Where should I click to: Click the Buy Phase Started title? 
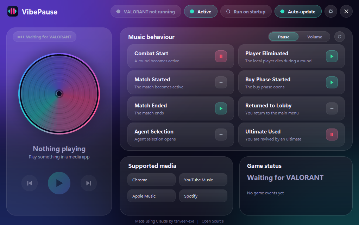[x=268, y=80]
